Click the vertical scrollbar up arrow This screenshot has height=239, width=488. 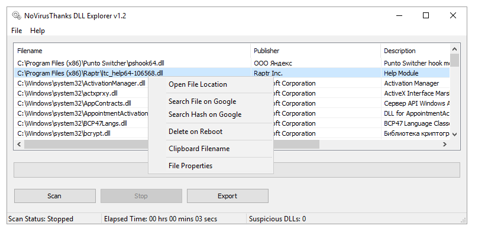[x=454, y=49]
